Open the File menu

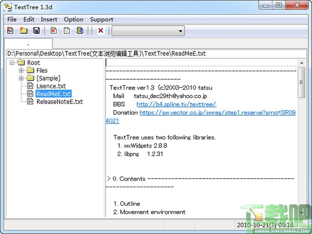[12, 19]
